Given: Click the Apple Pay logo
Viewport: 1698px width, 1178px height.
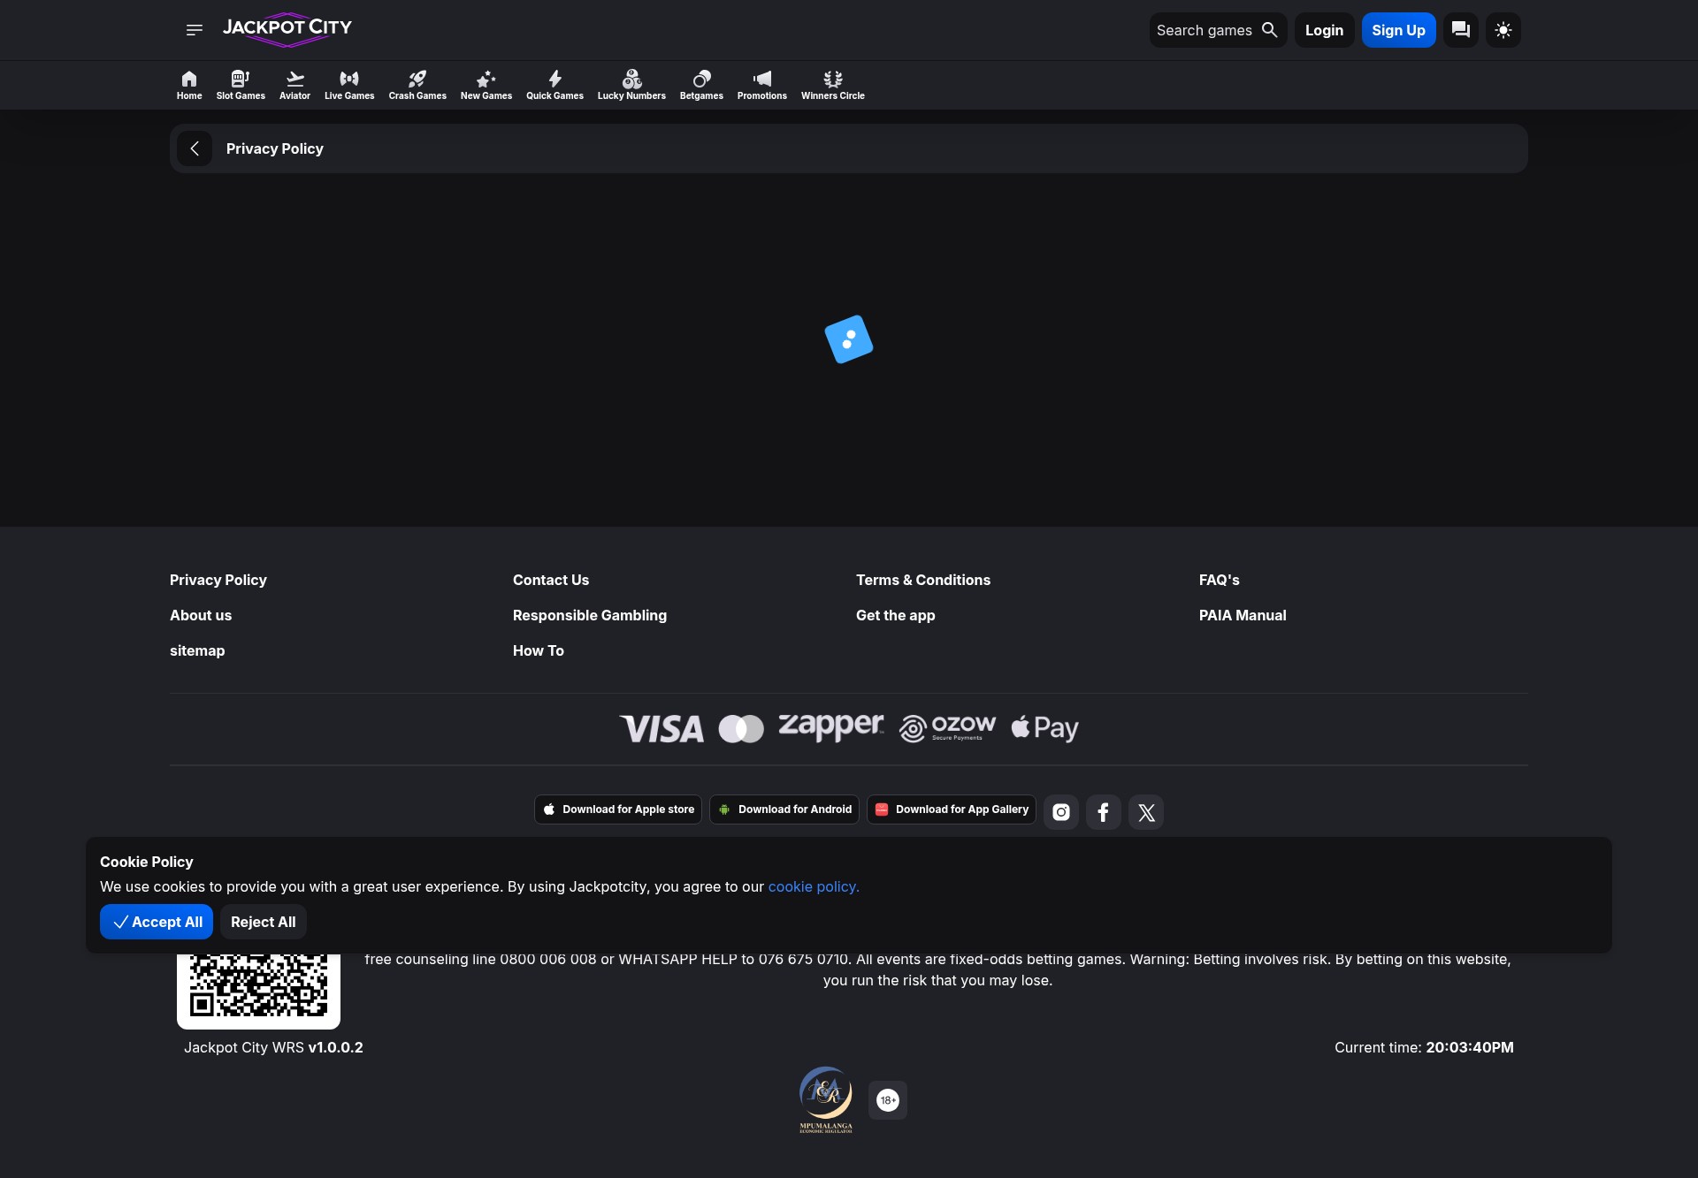Looking at the screenshot, I should (x=1044, y=728).
